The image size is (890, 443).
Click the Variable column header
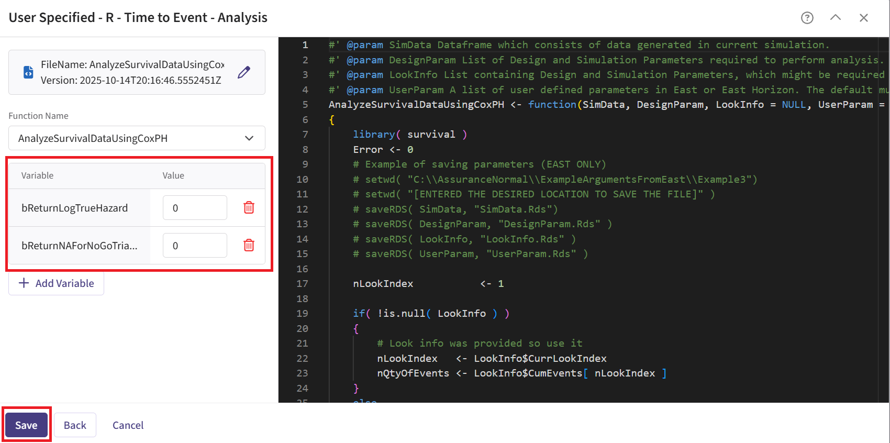pyautogui.click(x=37, y=175)
